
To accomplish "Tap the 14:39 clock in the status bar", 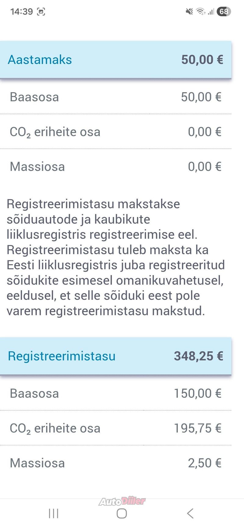I will [21, 12].
